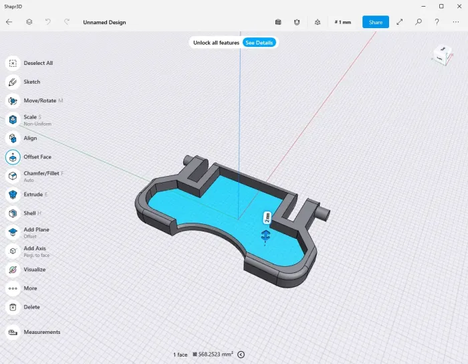Click the 1 face selection label
The image size is (468, 364).
pos(181,355)
